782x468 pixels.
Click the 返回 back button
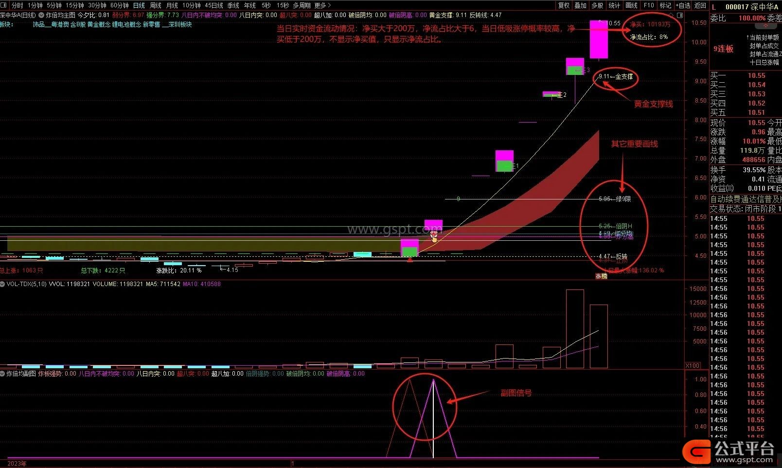tap(700, 5)
